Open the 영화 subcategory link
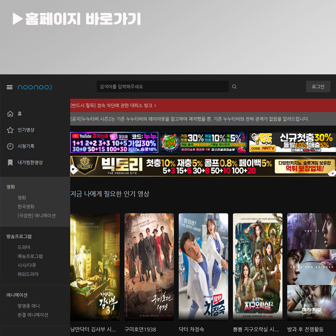Image resolution: width=336 pixels, height=336 pixels. pos(22,197)
